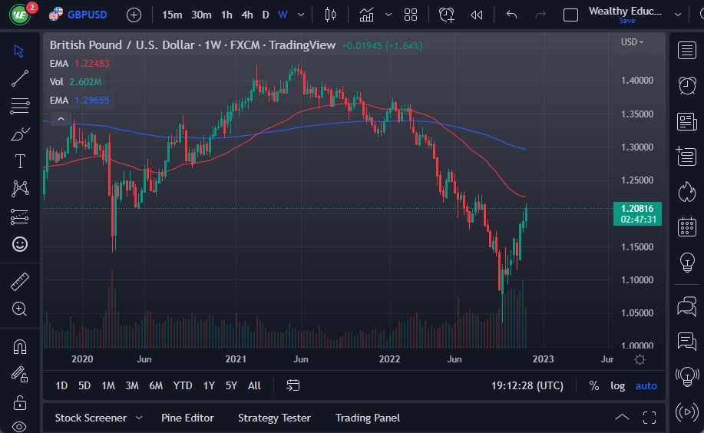This screenshot has width=704, height=433.
Task: Toggle log scale on the chart
Action: [x=617, y=385]
